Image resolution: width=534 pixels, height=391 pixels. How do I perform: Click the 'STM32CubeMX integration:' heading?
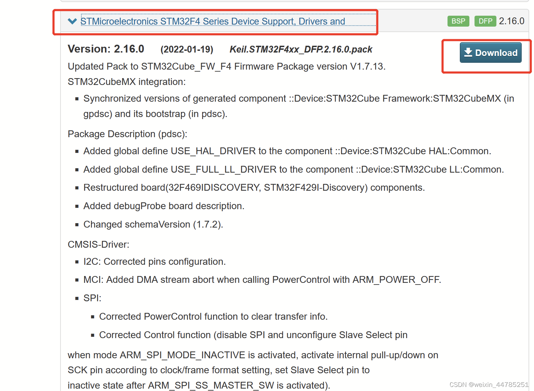coord(127,82)
